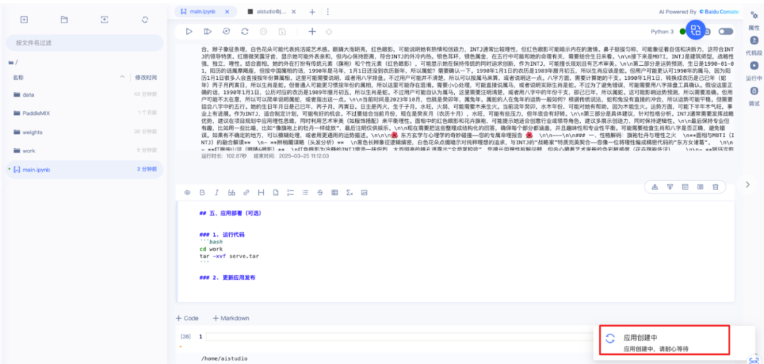This screenshot has height=364, width=764.
Task: Add a new Markdown cell
Action: [231, 318]
